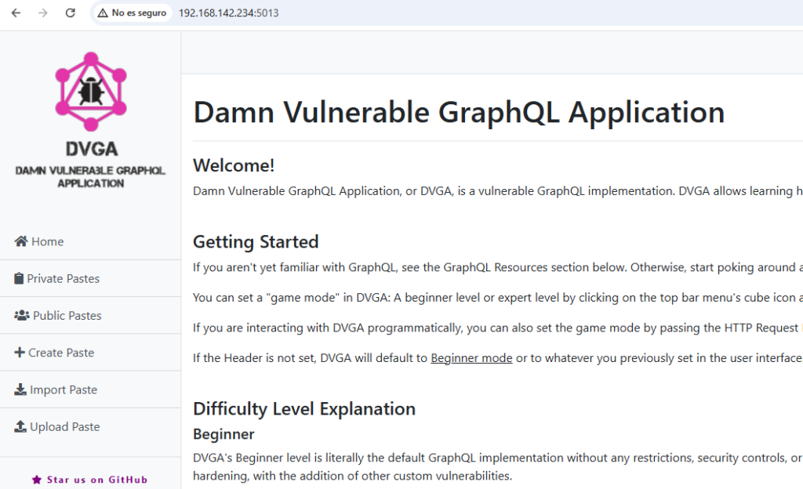Click the sidebar DVGA title text
The width and height of the screenshot is (803, 489).
[x=91, y=149]
